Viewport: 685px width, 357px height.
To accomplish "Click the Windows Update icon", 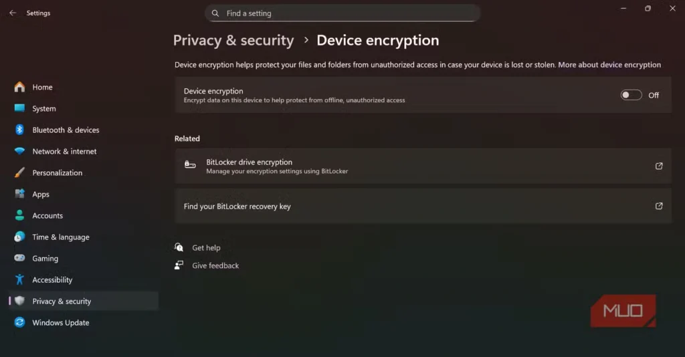I will tap(19, 322).
